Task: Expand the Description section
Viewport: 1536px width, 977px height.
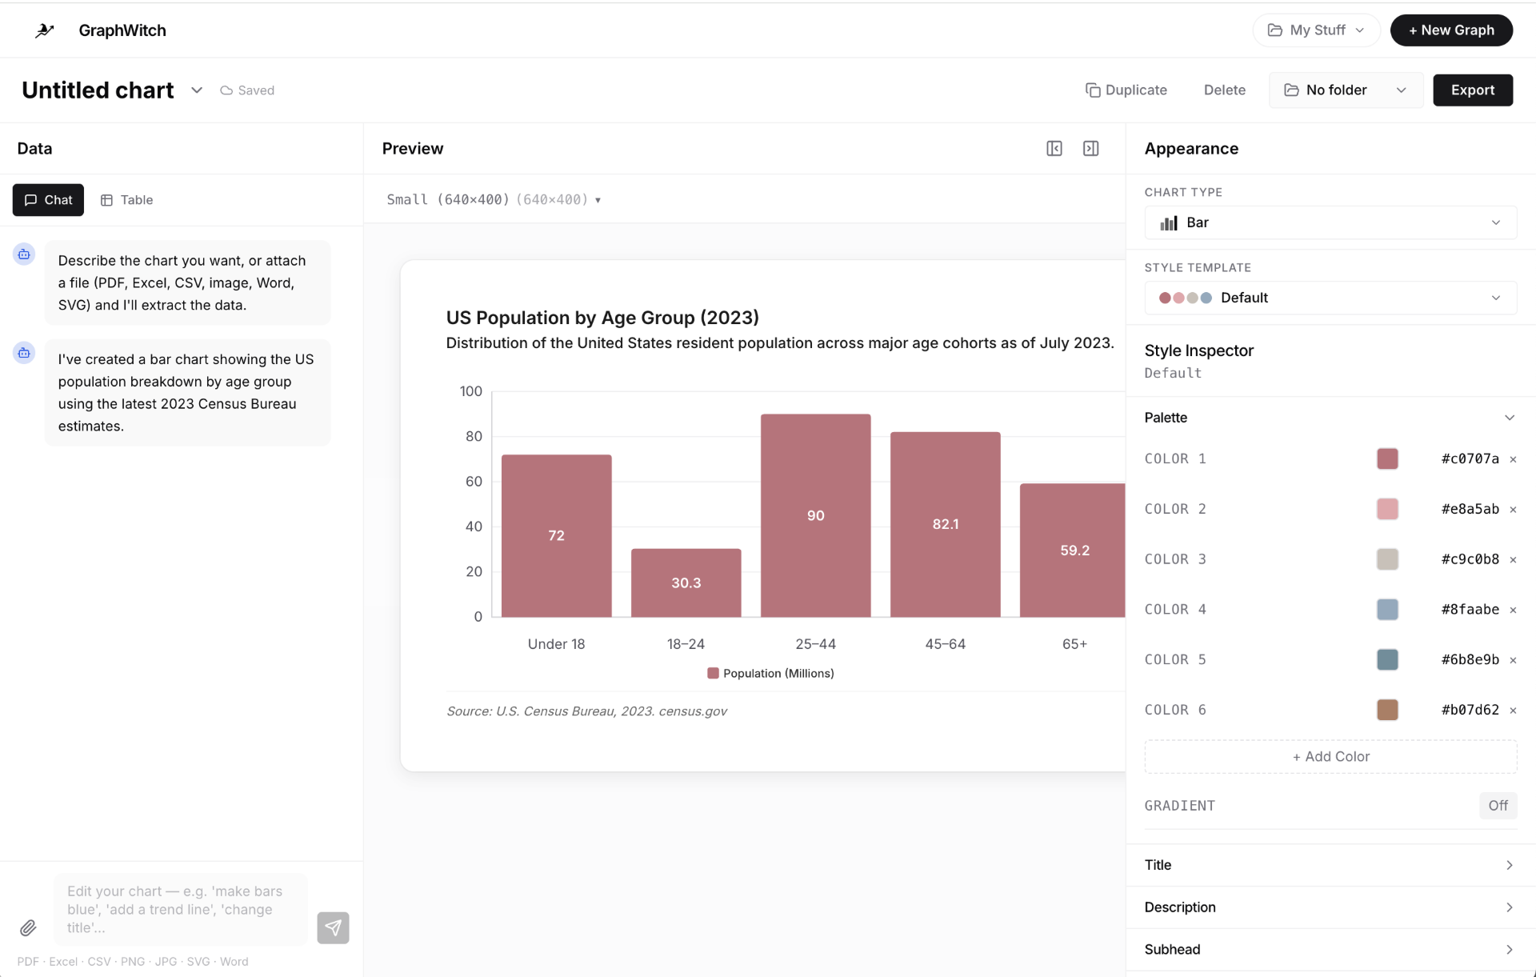Action: pos(1330,907)
